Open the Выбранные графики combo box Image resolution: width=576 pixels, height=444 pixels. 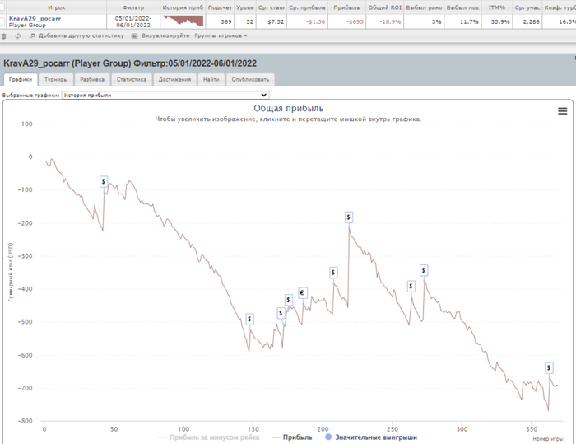tap(165, 95)
